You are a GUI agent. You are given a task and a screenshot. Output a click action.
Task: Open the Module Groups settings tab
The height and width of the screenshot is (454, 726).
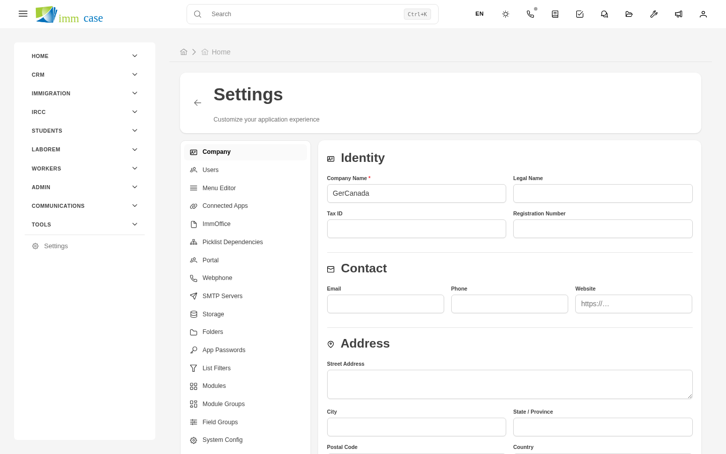point(246,404)
